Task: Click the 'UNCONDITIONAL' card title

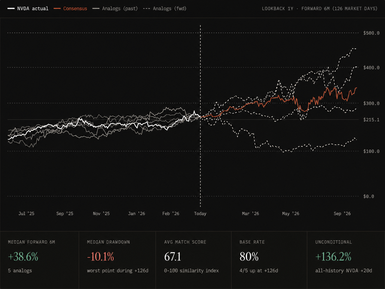Action: pos(334,242)
